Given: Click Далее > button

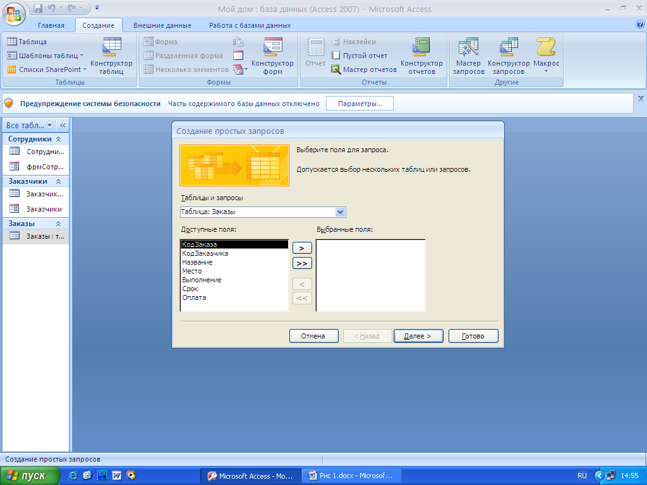Looking at the screenshot, I should click(x=418, y=336).
